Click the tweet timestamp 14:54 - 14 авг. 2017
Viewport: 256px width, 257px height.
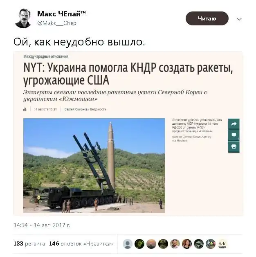pyautogui.click(x=42, y=225)
